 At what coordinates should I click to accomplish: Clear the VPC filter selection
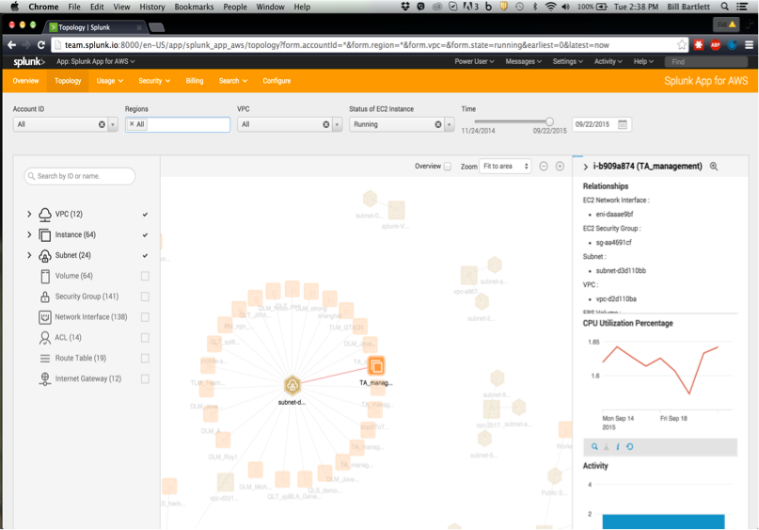[325, 124]
